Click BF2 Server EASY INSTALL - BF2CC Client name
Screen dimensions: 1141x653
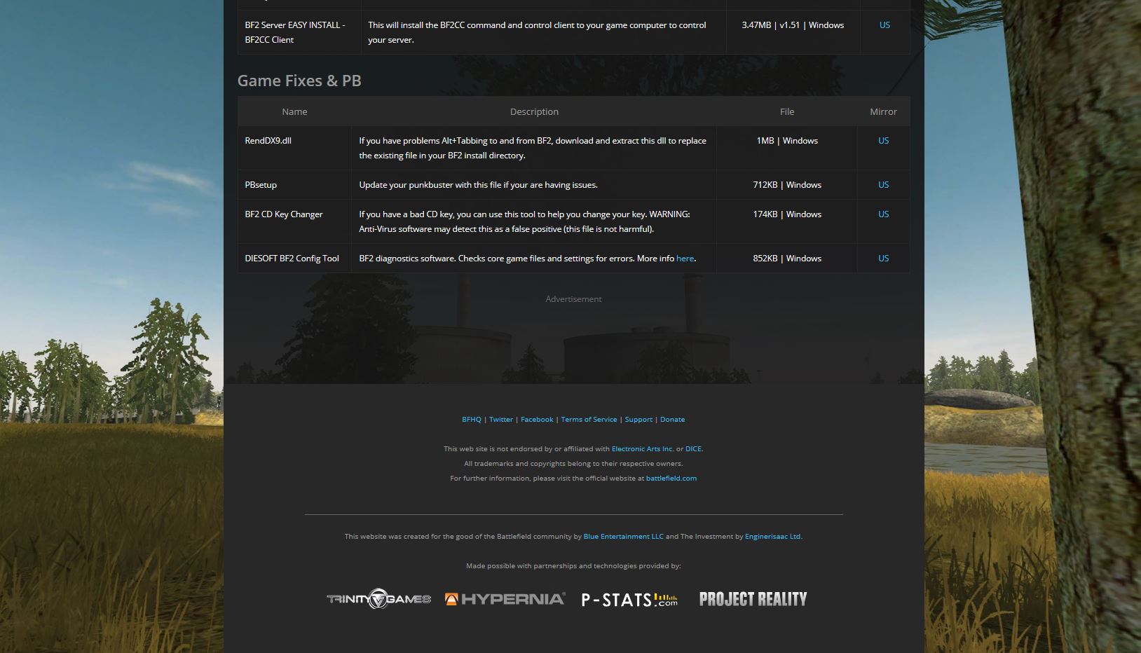tap(295, 32)
